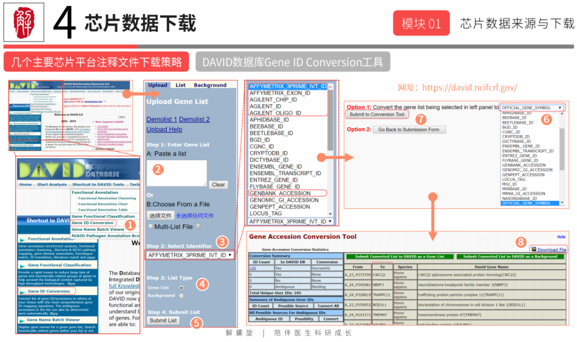Select ENTREZ_GENE_ID in the large identifier list

[274, 180]
